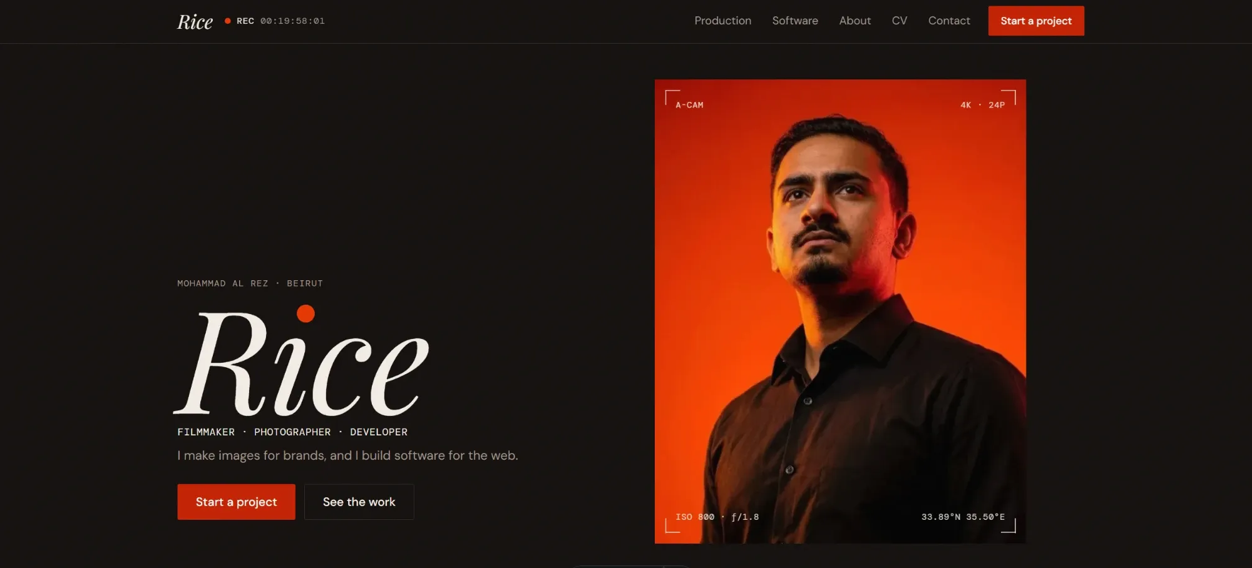Click the large Rice hero title
The width and height of the screenshot is (1252, 568).
tap(301, 362)
